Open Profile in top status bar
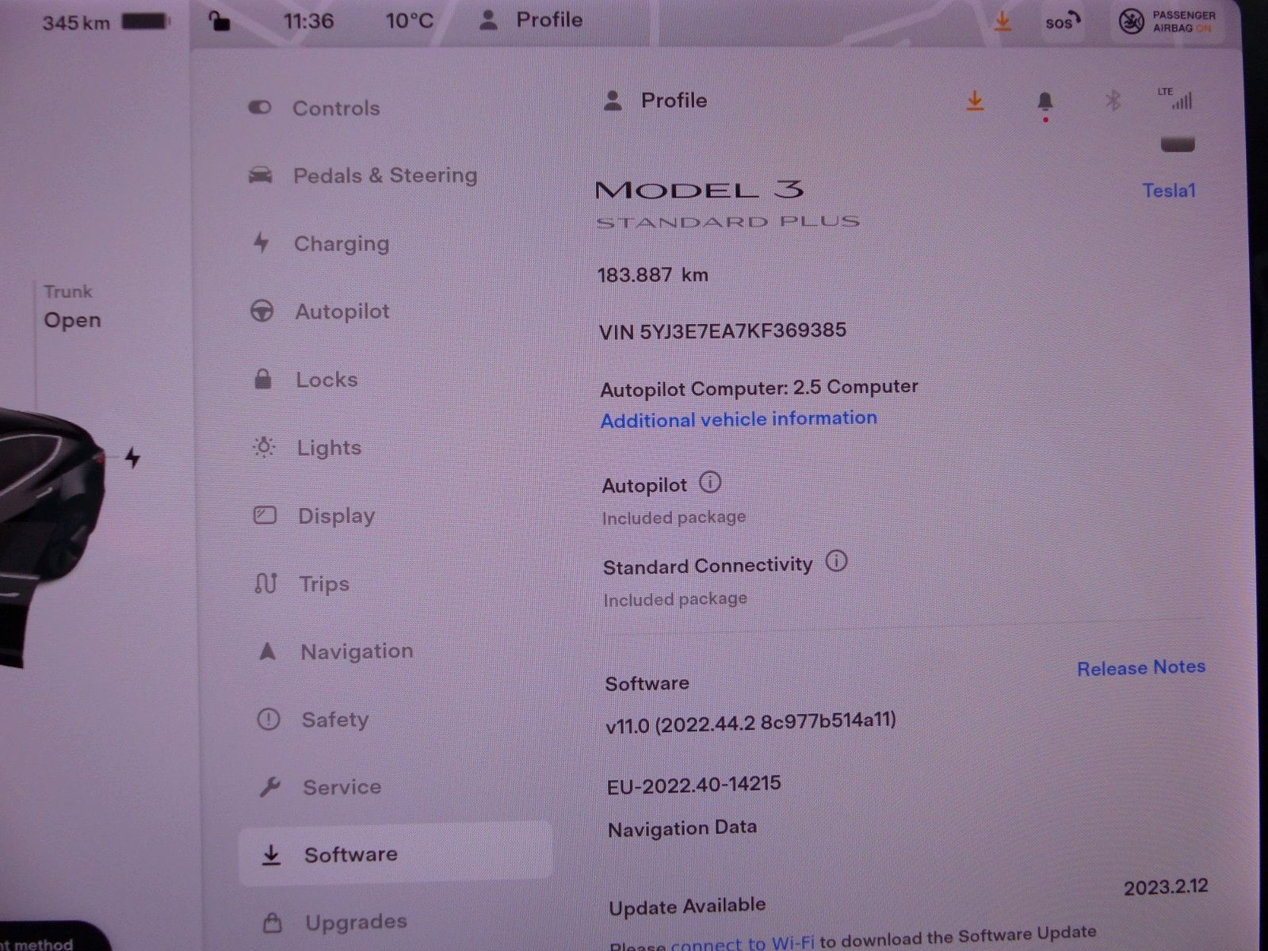Image resolution: width=1268 pixels, height=951 pixels. (x=531, y=20)
